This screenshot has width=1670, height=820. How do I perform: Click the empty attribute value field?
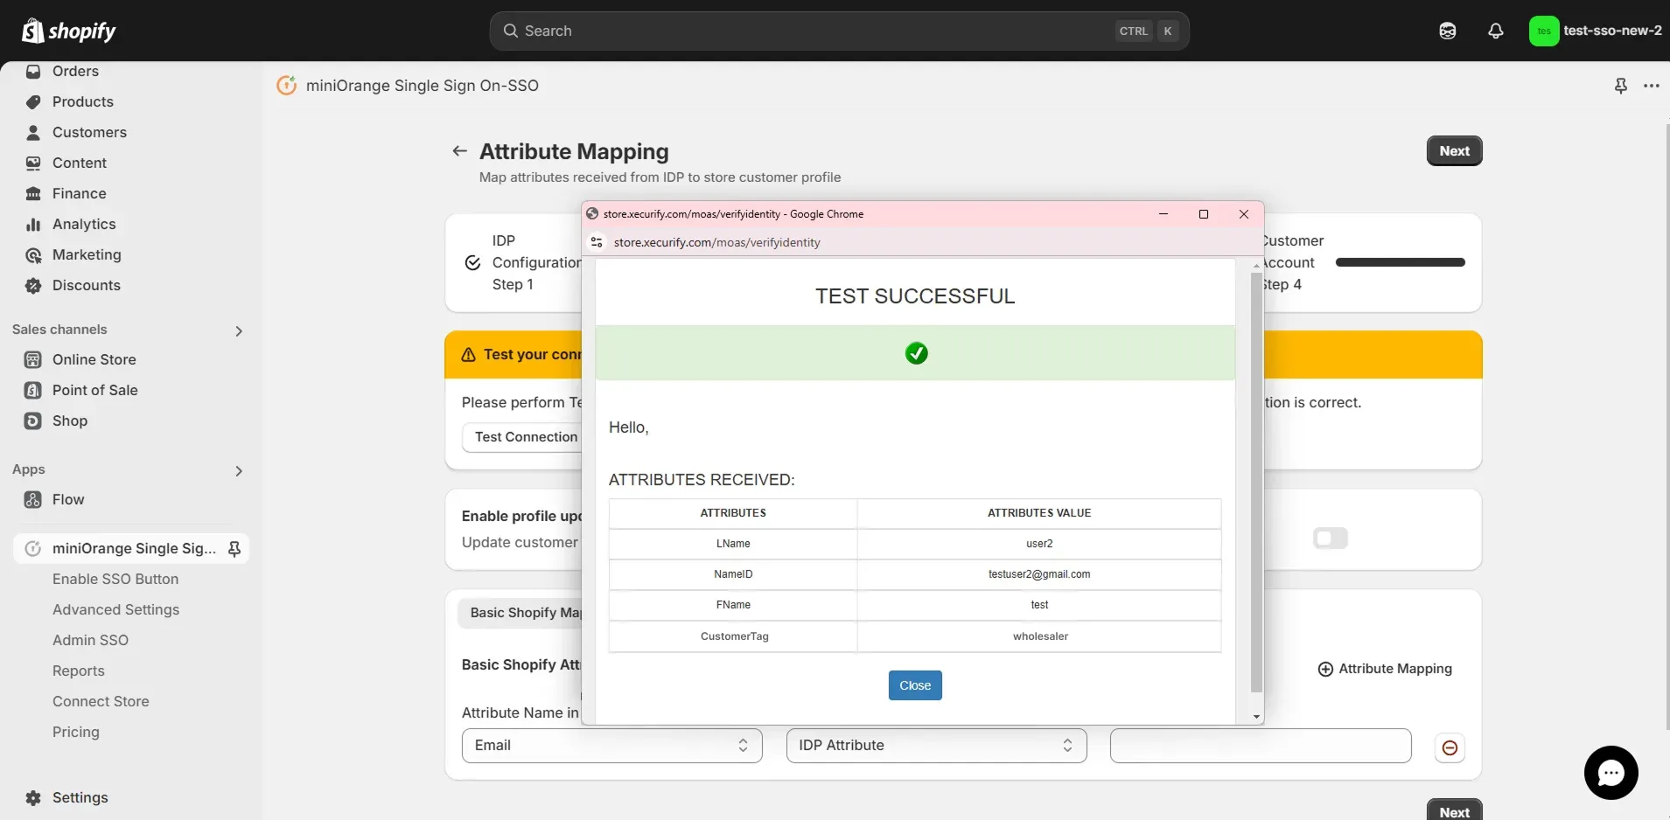[1261, 746]
